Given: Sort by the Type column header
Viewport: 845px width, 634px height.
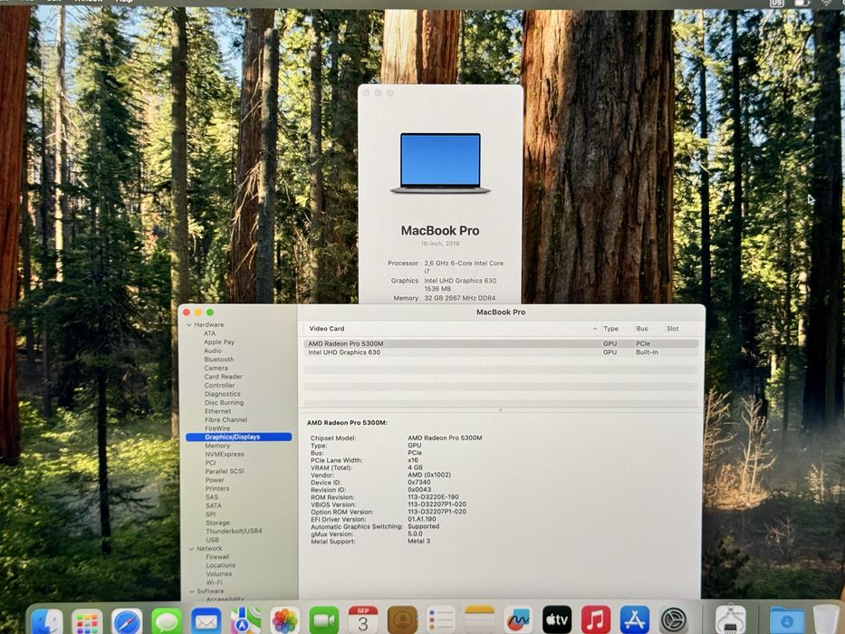Looking at the screenshot, I should click(610, 328).
